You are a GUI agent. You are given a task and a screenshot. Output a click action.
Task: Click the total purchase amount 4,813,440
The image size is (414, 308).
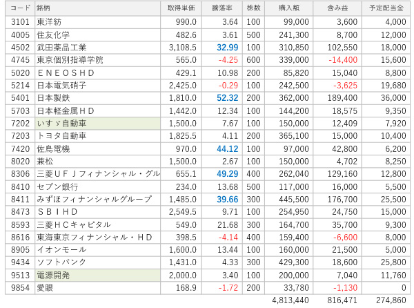[x=290, y=300]
